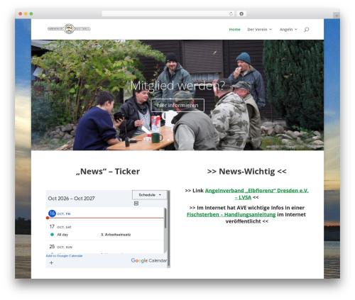
Task: Click the Mitglied werden? headline
Action: click(177, 85)
